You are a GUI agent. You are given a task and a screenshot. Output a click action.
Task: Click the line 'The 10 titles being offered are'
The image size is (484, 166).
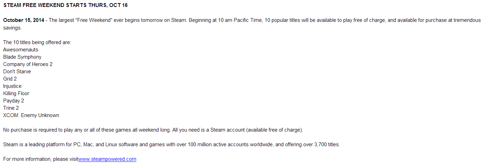(37, 42)
